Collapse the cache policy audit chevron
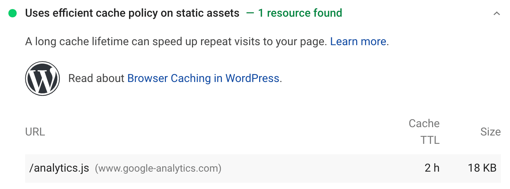Screen dimensions: 510x189 pos(497,14)
